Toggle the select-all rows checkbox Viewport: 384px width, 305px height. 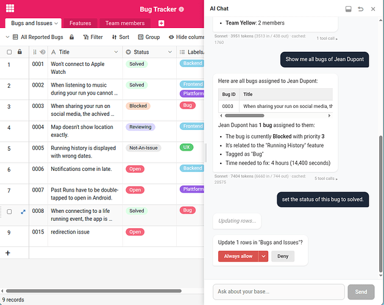pyautogui.click(x=9, y=52)
